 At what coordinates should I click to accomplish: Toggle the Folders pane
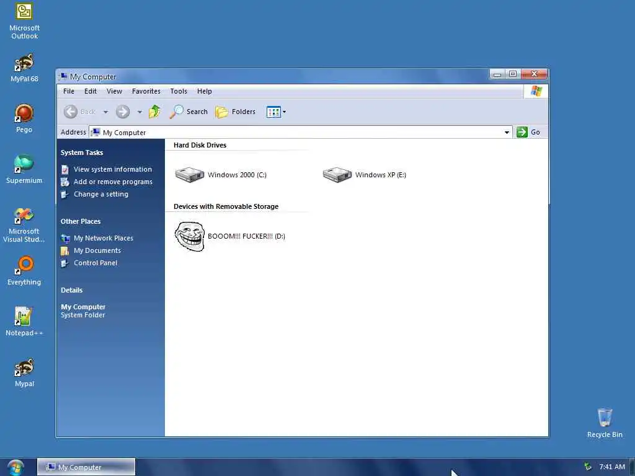click(235, 112)
